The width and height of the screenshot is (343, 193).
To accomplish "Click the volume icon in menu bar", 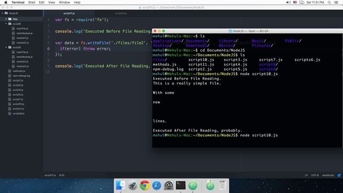I will (x=288, y=2).
